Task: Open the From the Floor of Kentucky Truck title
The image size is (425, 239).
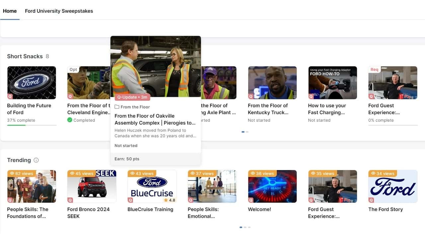Action: coord(268,109)
